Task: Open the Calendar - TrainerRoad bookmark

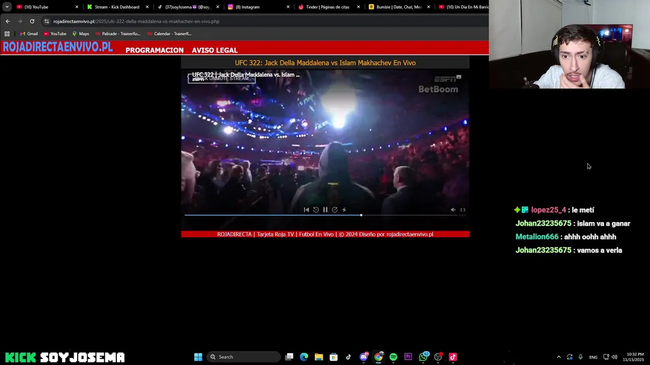Action: (169, 34)
